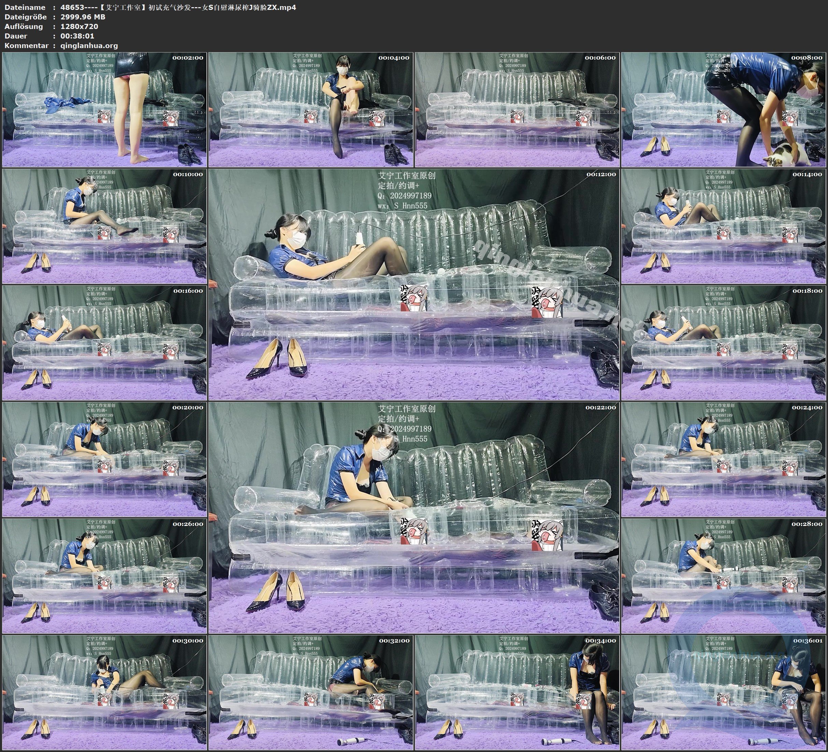The image size is (828, 752).
Task: Open the large 00:12:00 frame
Action: coord(413,284)
